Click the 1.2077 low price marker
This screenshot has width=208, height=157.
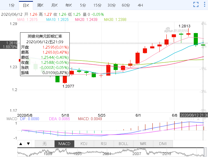pos(68,86)
